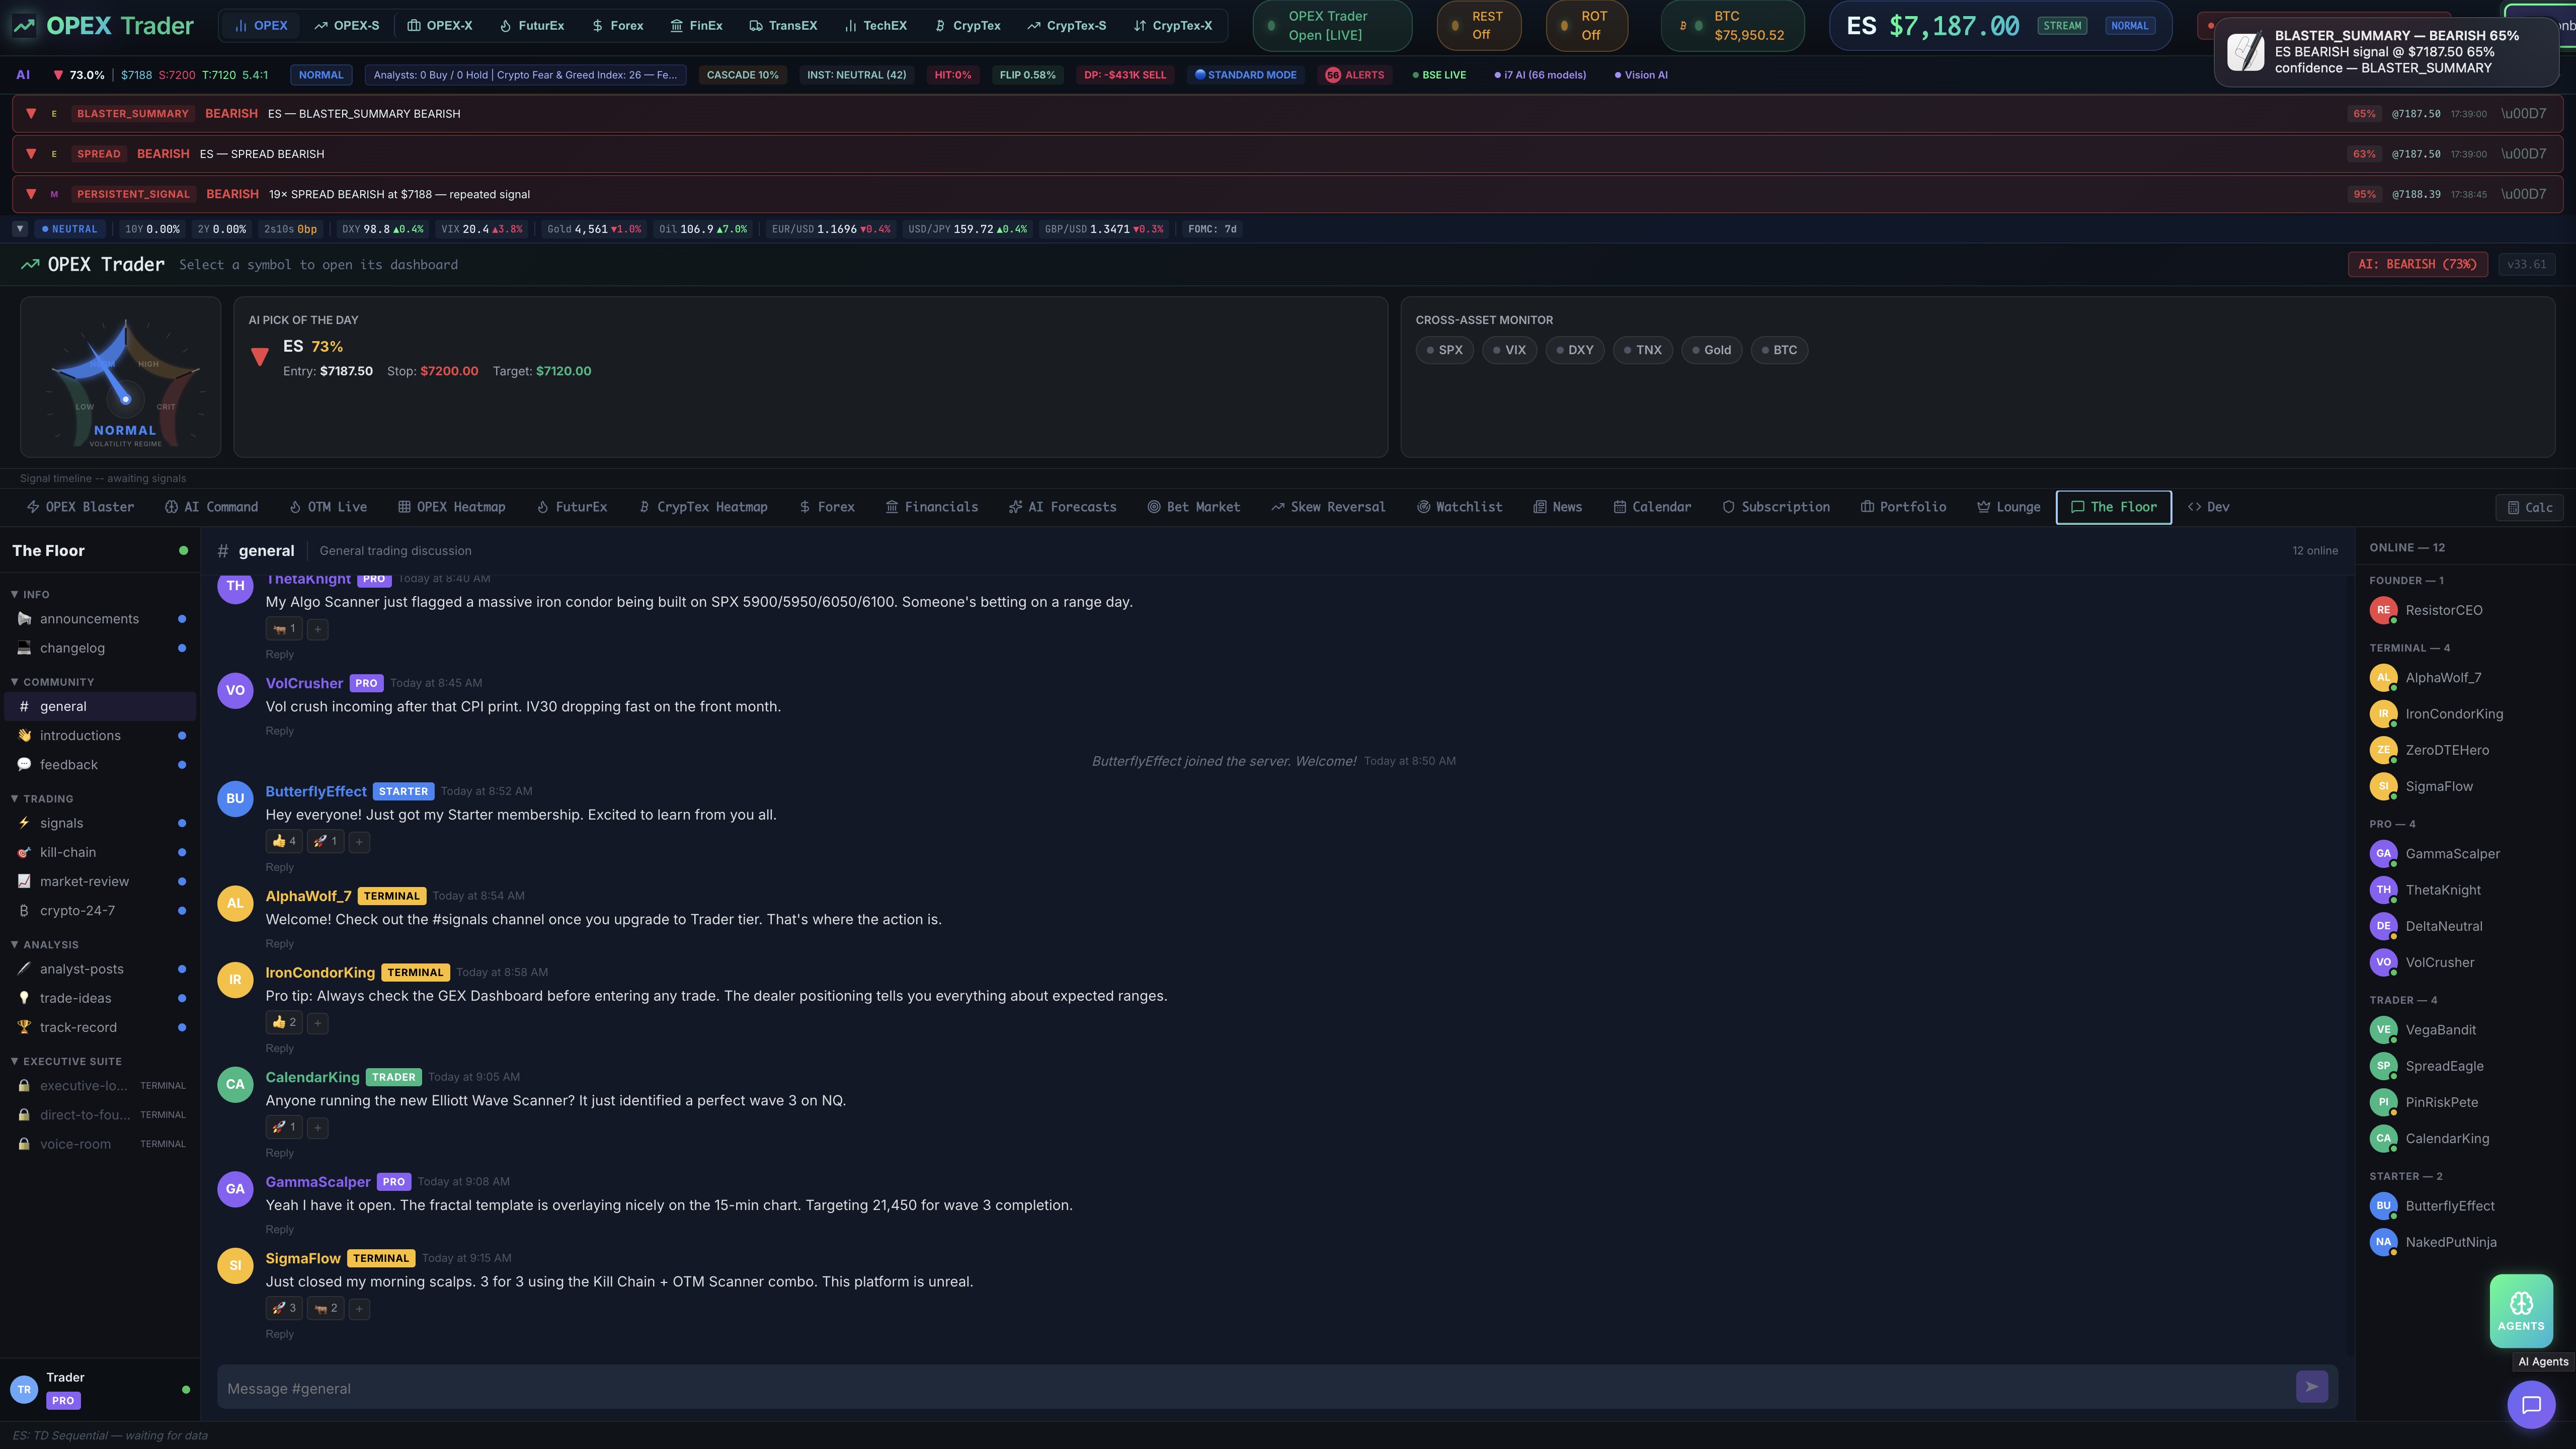Reply to GammaScalper's message
Image resolution: width=2576 pixels, height=1449 pixels.
(279, 1230)
